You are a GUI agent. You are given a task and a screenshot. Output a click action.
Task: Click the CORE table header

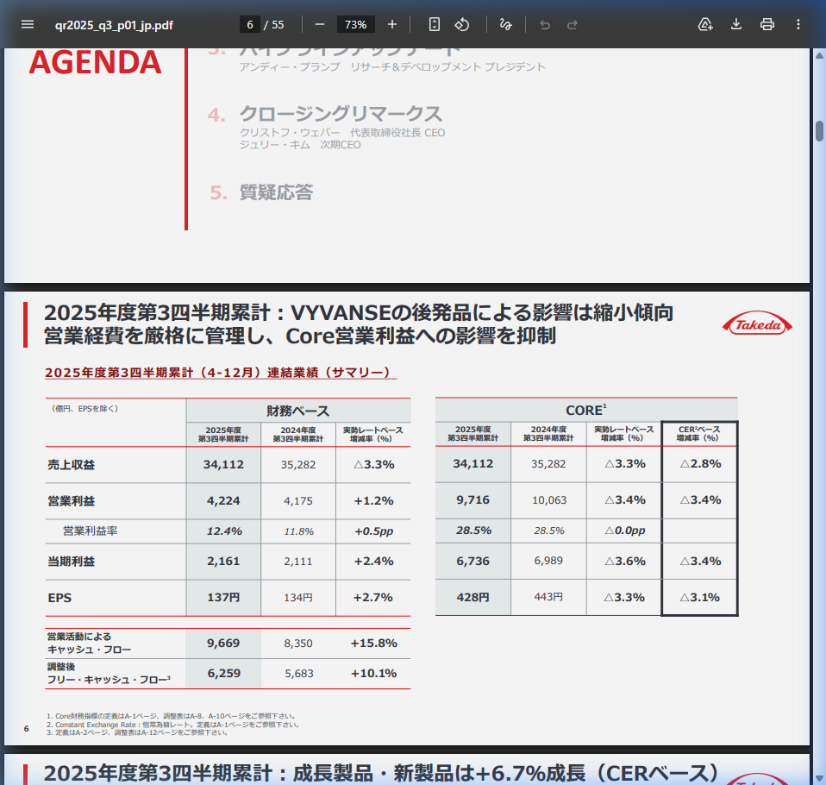[x=585, y=410]
